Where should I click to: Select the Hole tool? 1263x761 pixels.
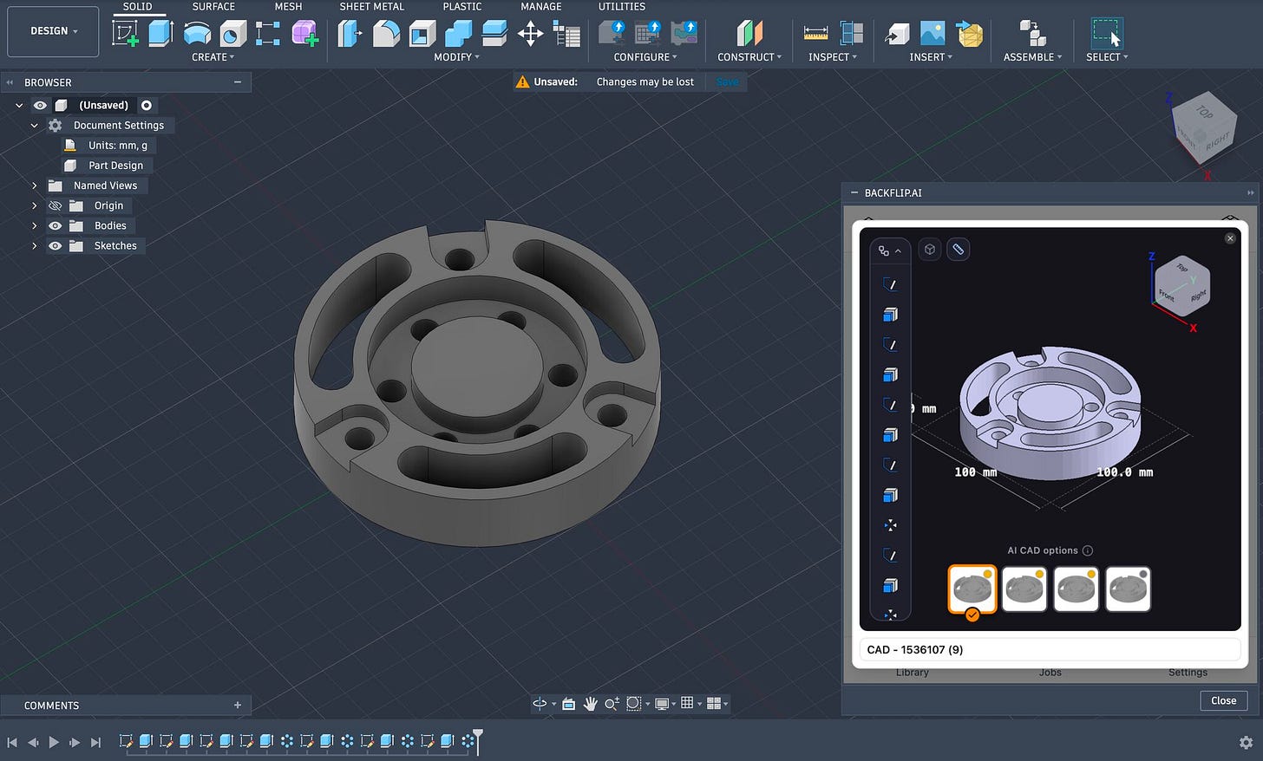(232, 34)
